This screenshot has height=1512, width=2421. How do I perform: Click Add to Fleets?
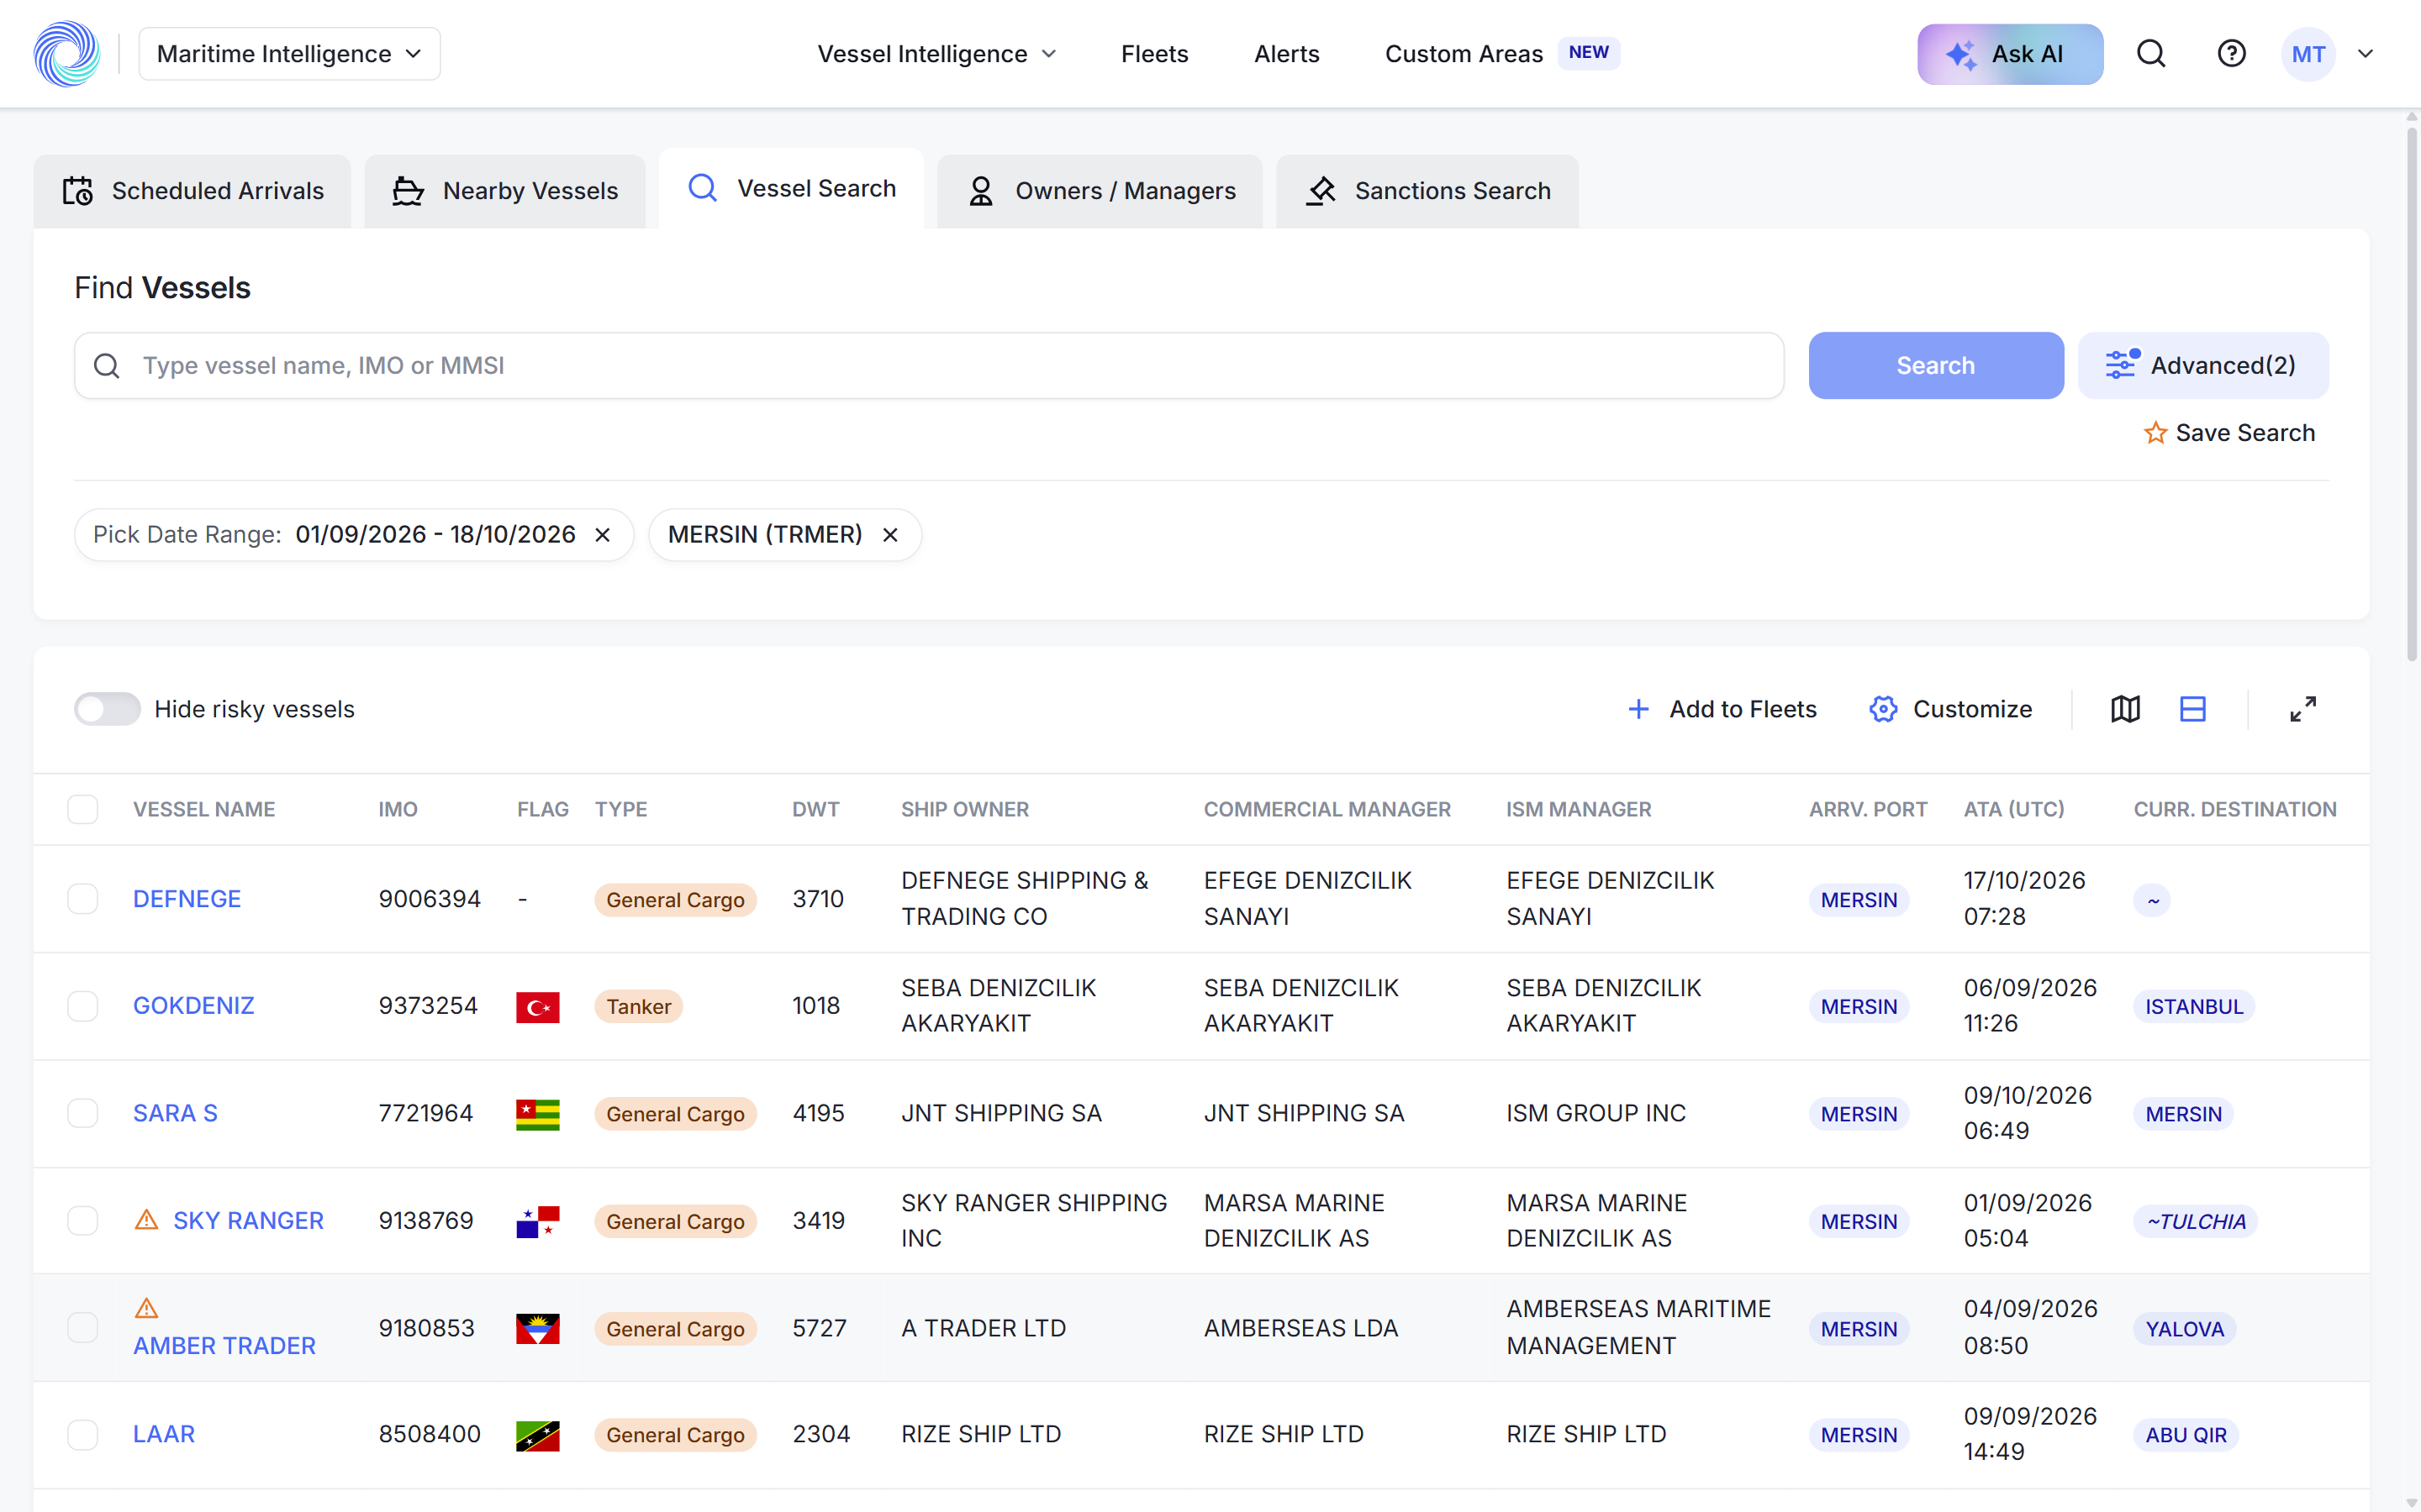tap(1722, 709)
